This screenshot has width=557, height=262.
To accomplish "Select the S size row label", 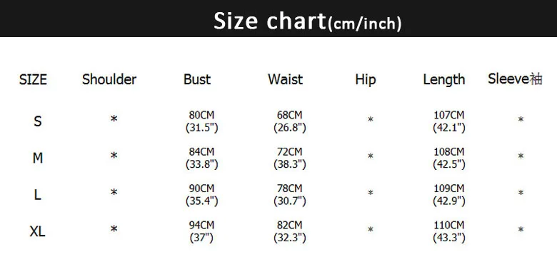I will click(37, 121).
